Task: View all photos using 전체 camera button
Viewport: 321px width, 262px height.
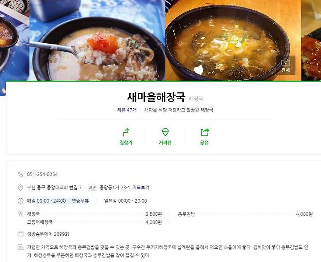Action: [x=286, y=65]
